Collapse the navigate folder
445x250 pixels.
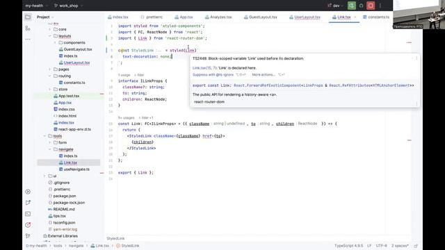[50, 149]
